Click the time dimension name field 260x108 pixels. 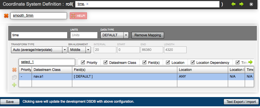[x=39, y=35]
